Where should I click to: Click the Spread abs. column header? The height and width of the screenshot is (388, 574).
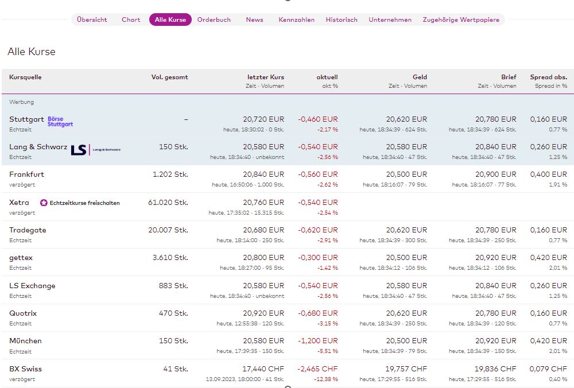point(548,77)
